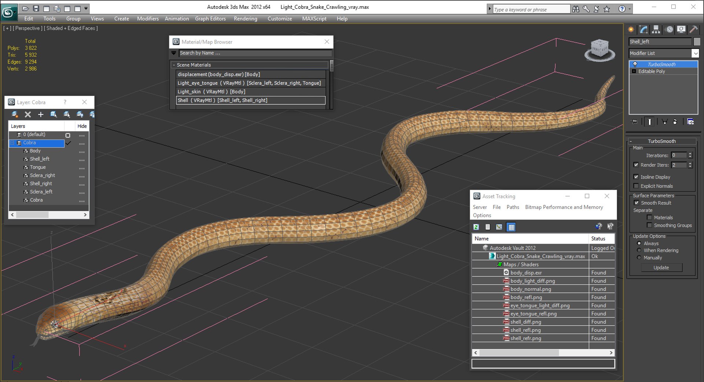The width and height of the screenshot is (704, 382).
Task: Open the Motion command panel
Action: (x=670, y=30)
